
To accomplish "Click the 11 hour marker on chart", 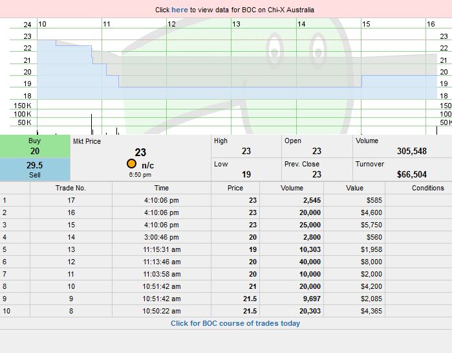I will [x=107, y=24].
